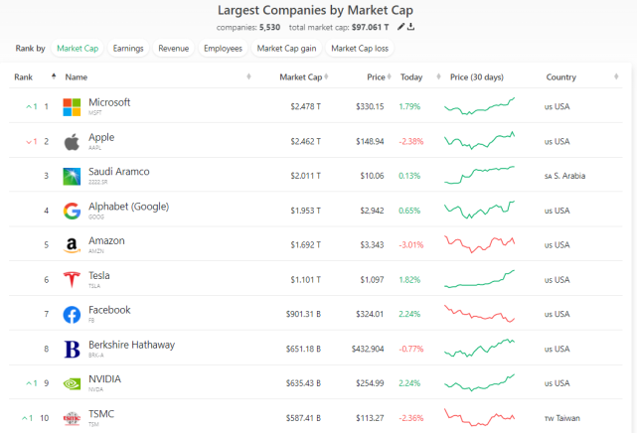
Task: Rank companies by Employees
Action: tap(222, 48)
